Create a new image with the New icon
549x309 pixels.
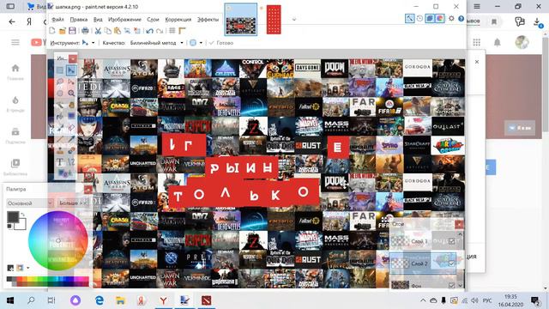[x=52, y=31]
